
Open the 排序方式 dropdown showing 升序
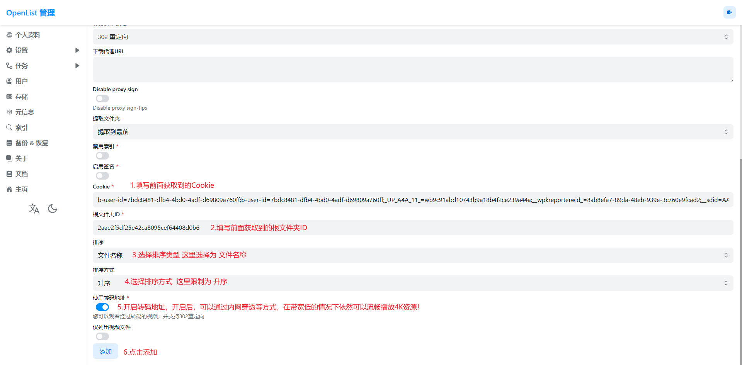click(413, 283)
